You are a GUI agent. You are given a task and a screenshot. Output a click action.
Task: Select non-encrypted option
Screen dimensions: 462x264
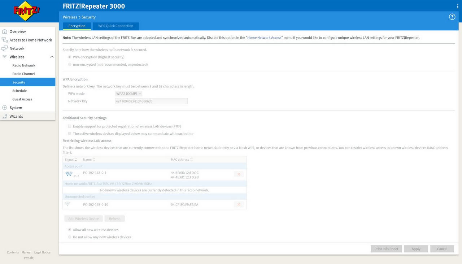(x=70, y=64)
